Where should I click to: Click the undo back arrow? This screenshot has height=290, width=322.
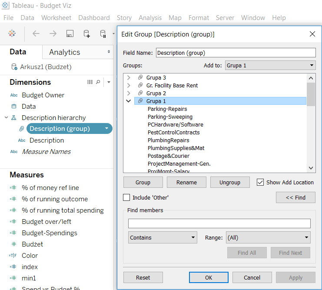point(36,33)
